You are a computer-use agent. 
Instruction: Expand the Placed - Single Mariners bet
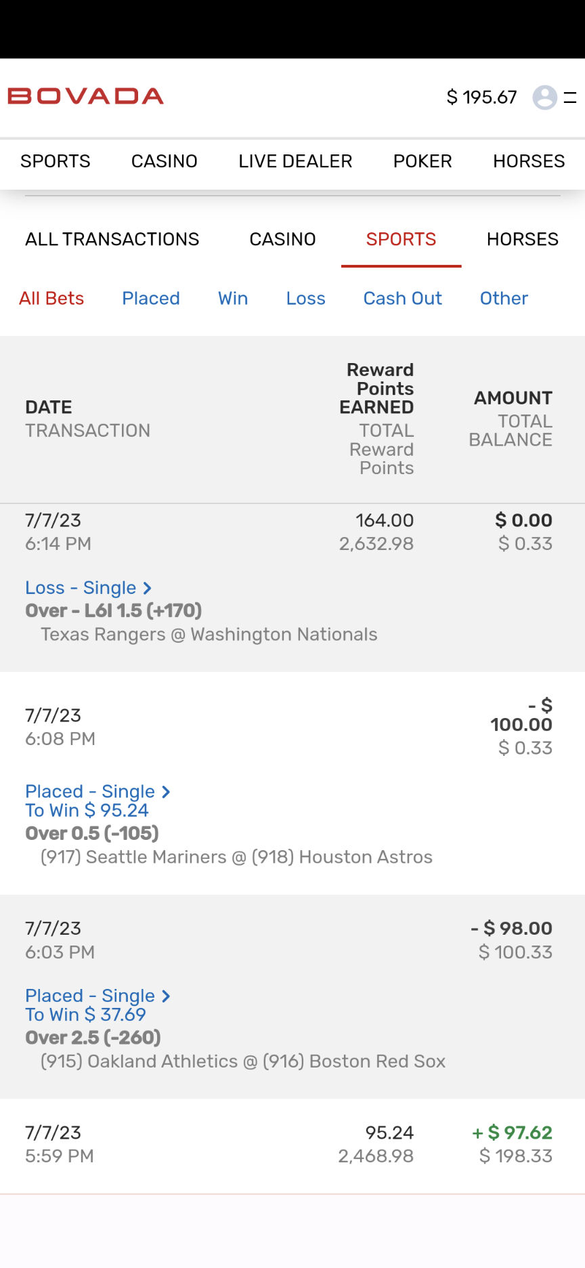coord(97,791)
